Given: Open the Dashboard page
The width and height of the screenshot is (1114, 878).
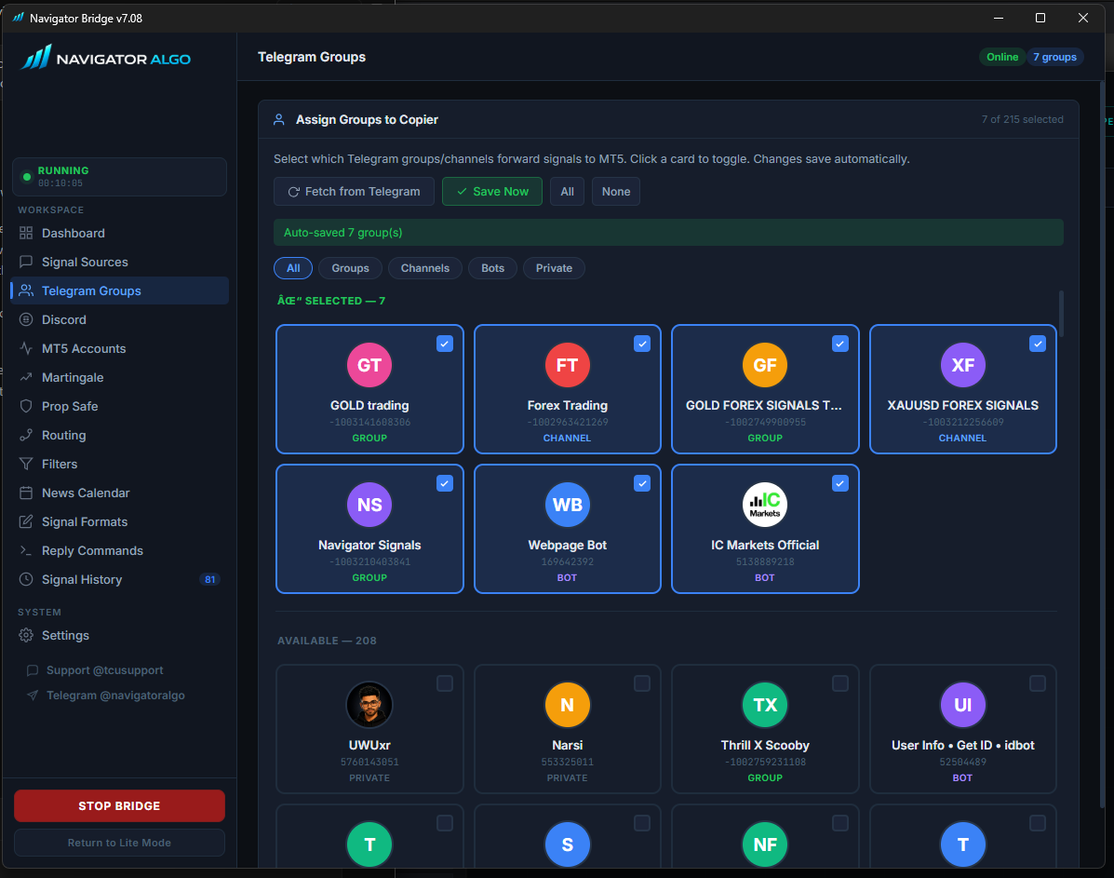Looking at the screenshot, I should [x=119, y=233].
